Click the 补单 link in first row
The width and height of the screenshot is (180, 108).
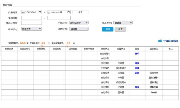137,54
